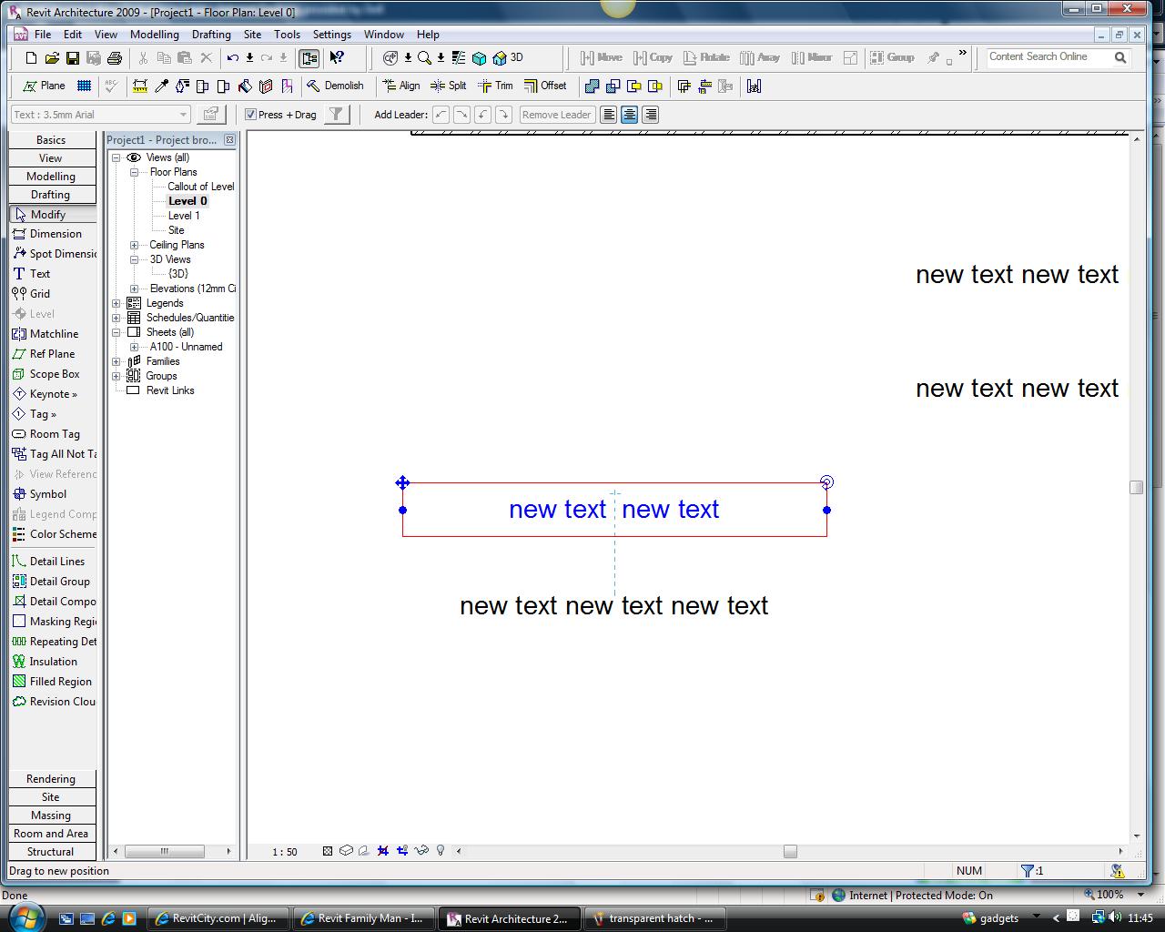Open the Drafting menu
The image size is (1165, 932).
(x=211, y=35)
